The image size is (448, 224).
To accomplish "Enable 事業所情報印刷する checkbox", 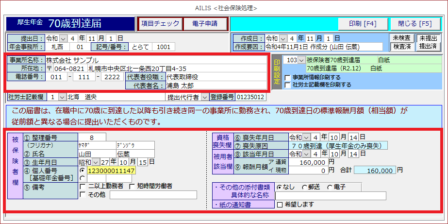I will [288, 78].
